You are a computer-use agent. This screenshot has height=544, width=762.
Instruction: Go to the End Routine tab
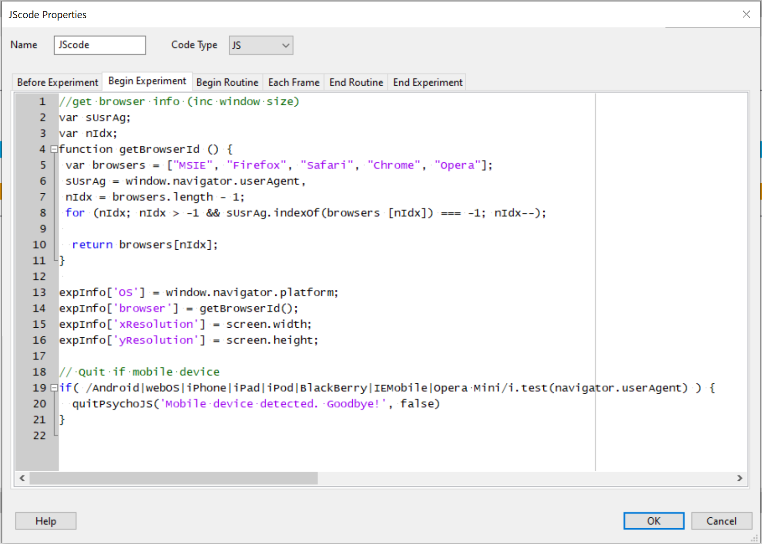tap(356, 82)
